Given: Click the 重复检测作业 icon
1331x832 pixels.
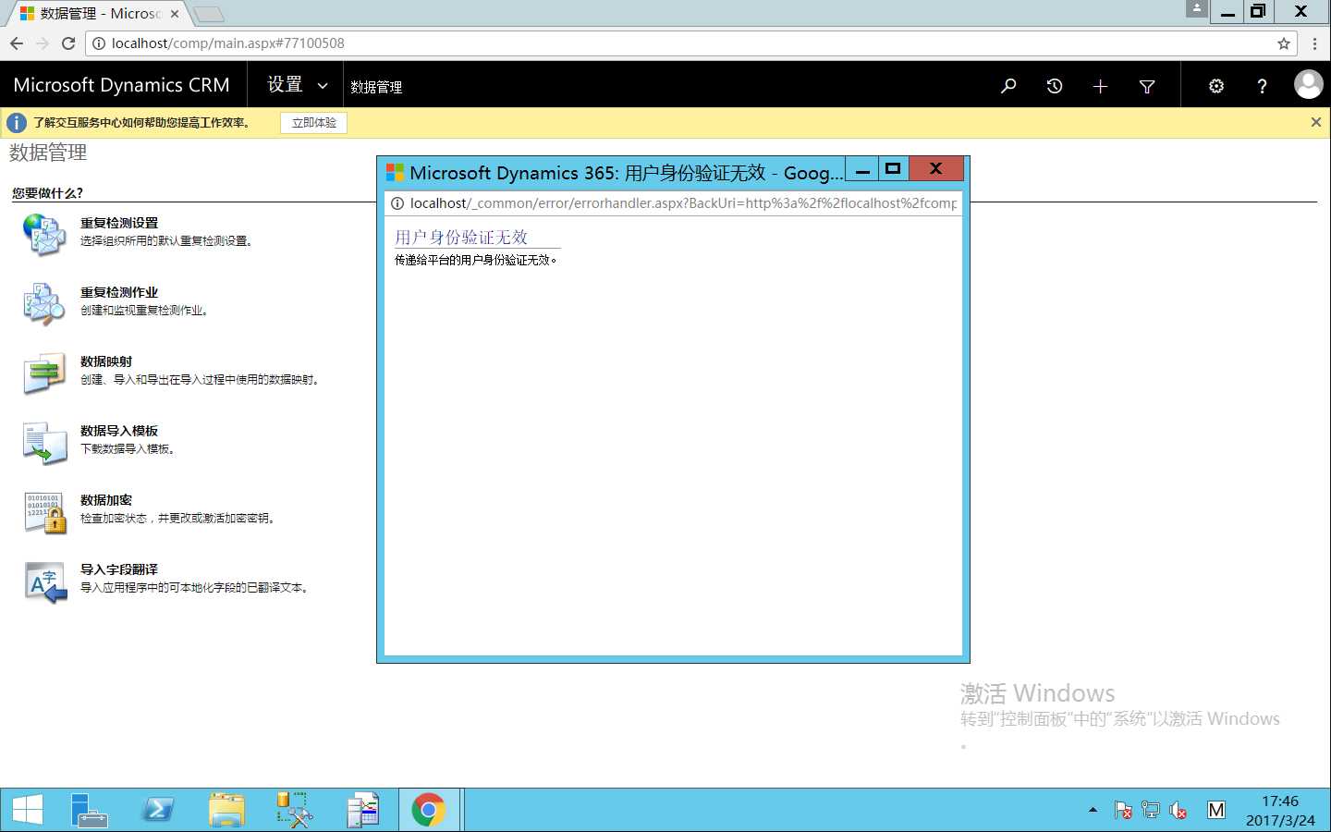Looking at the screenshot, I should tap(44, 303).
